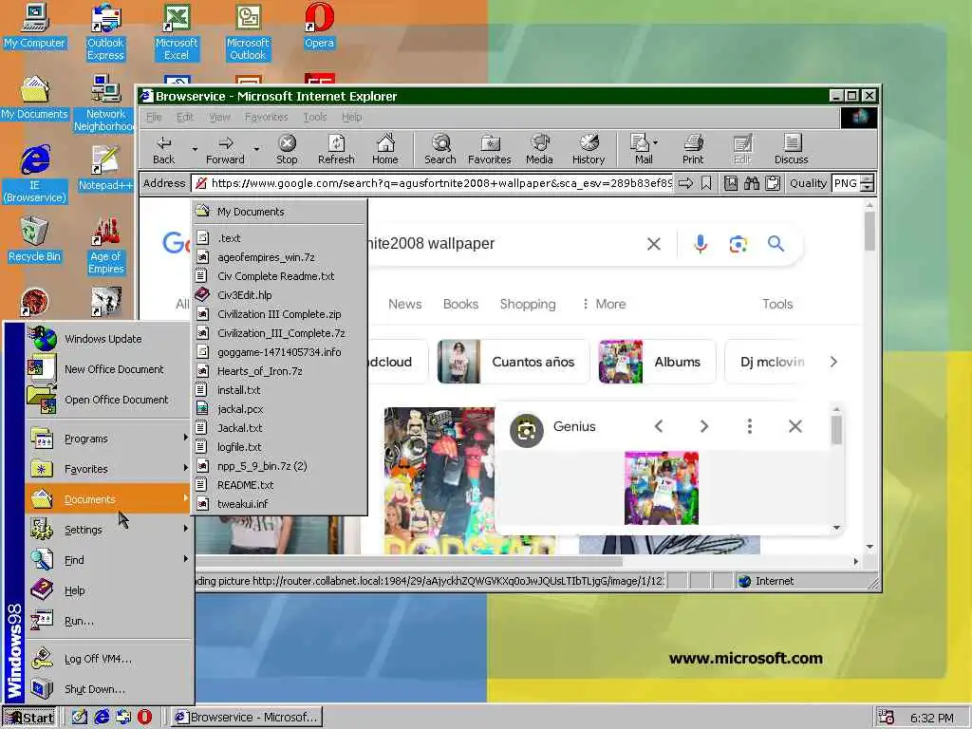Clear the Google search box with X
This screenshot has height=729, width=972.
(653, 244)
